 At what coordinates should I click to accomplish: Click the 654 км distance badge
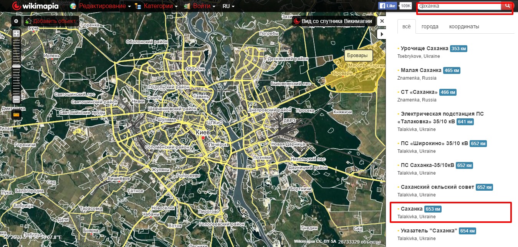point(468,231)
